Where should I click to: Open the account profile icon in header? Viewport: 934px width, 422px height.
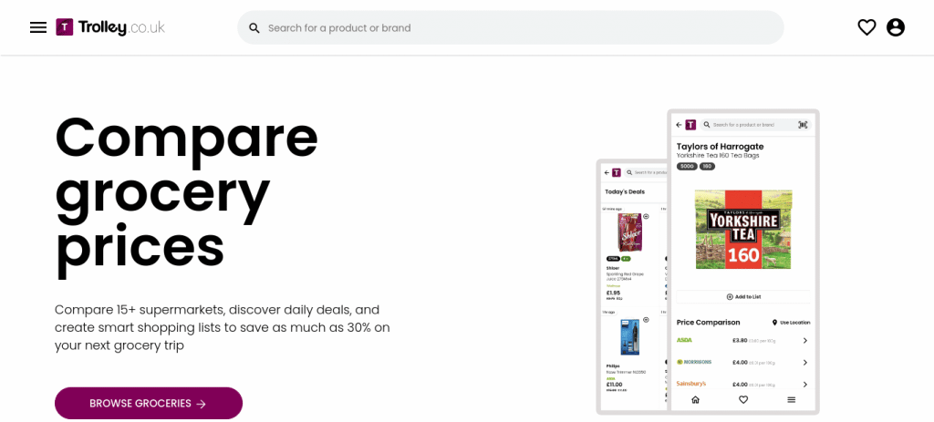(896, 27)
